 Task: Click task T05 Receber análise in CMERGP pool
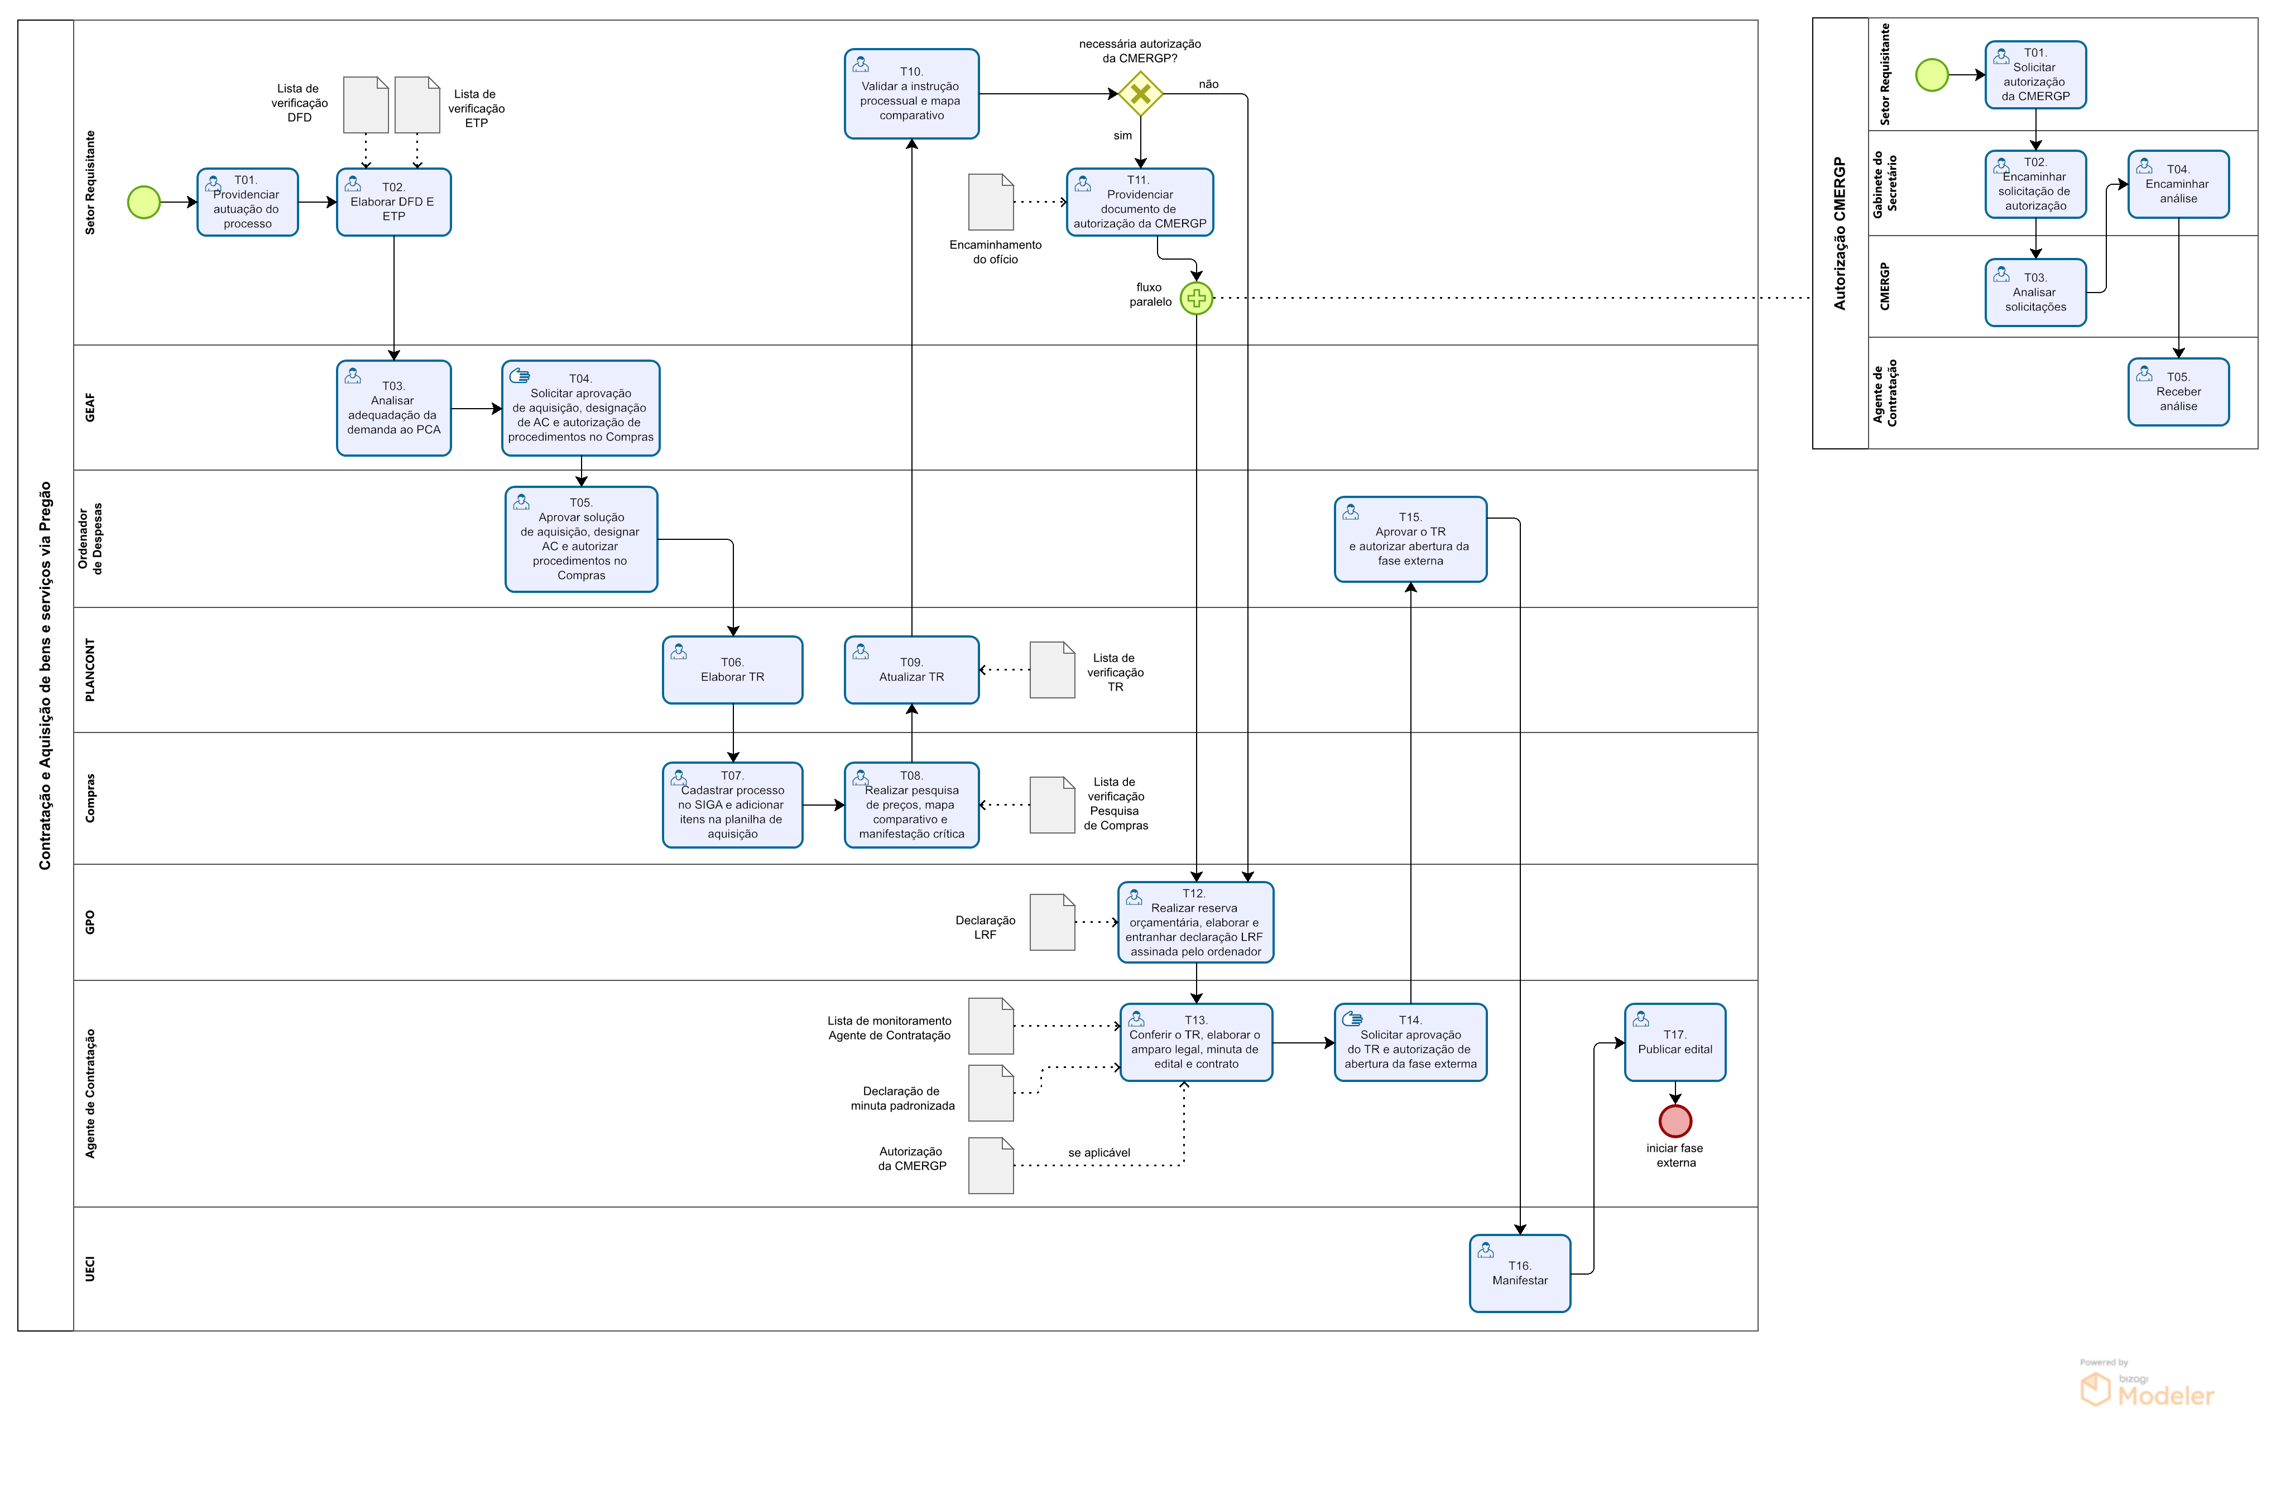2178,391
